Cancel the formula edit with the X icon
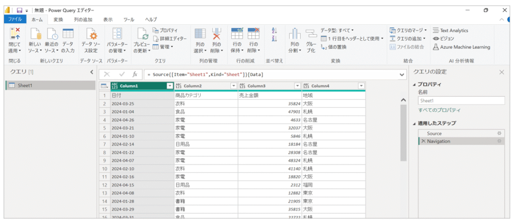Screen dimensions: 516x224 pos(107,74)
